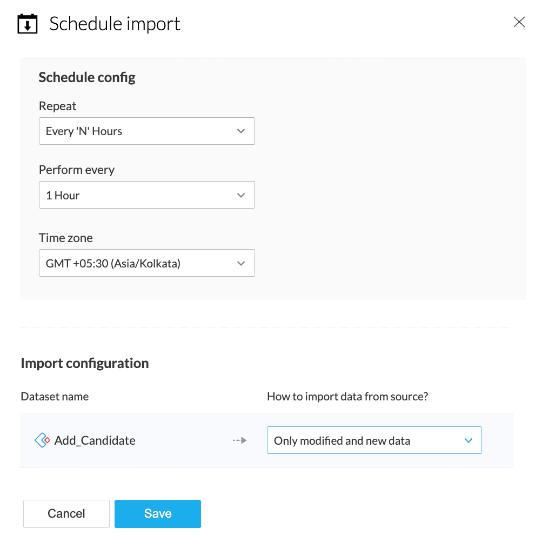Click the chevron in the Perform every field
535x549 pixels.
[241, 195]
